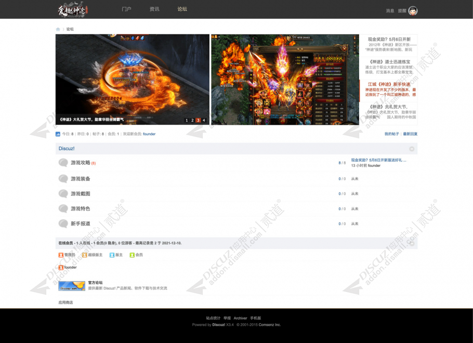Click 在线会员 online members heading
Image resolution: width=473 pixels, height=343 pixels.
pyautogui.click(x=66, y=243)
